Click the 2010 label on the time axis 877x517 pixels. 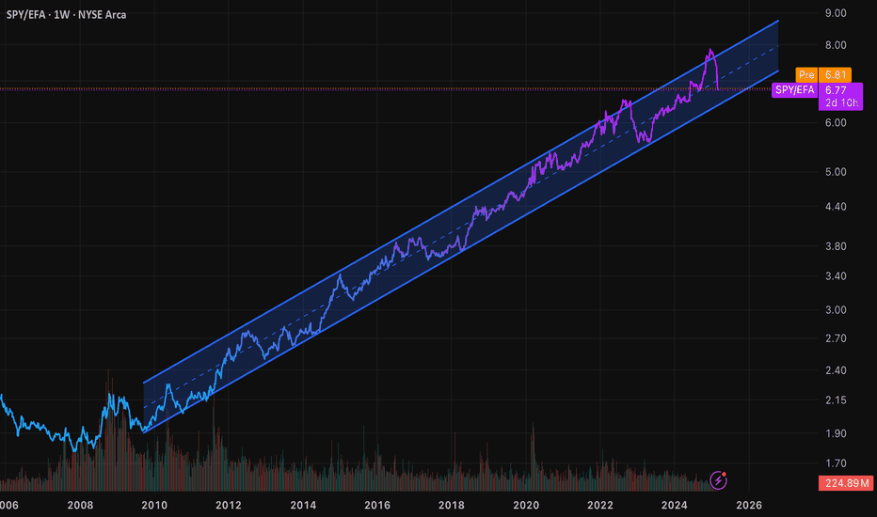(154, 506)
